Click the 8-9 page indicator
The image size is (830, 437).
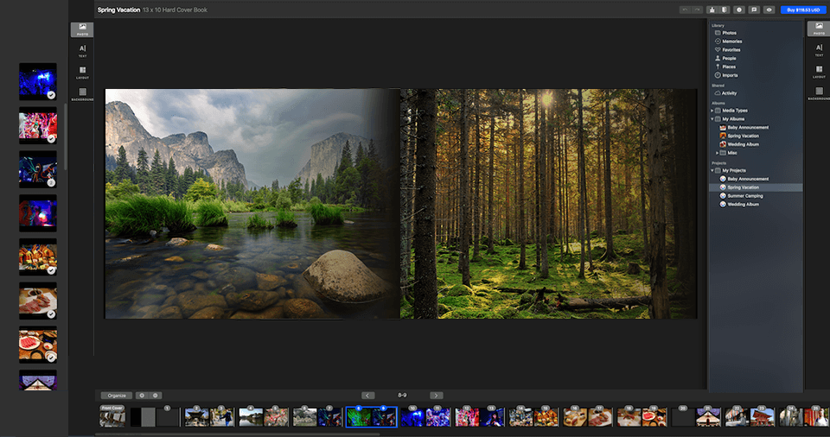click(x=402, y=396)
